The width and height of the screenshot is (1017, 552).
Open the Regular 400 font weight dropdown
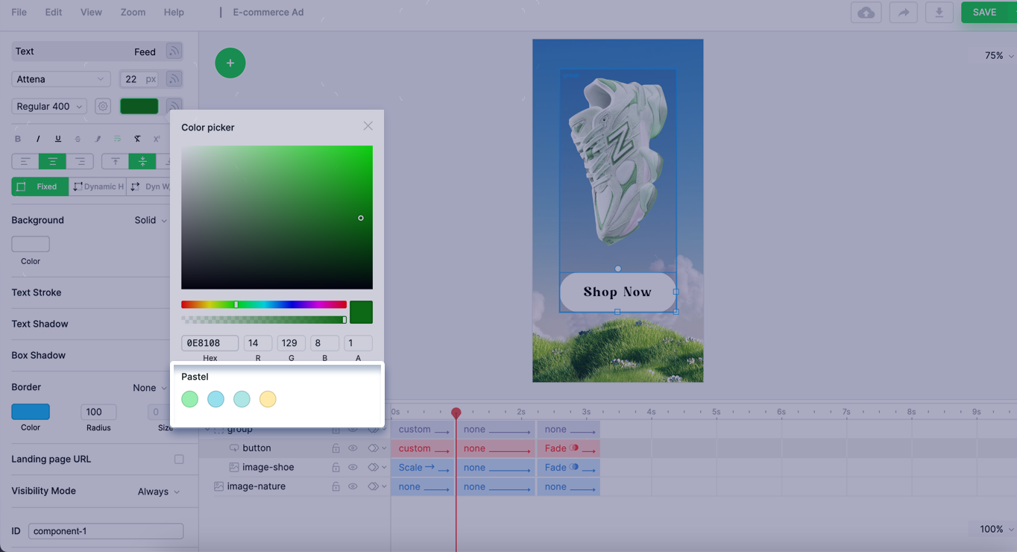click(49, 106)
